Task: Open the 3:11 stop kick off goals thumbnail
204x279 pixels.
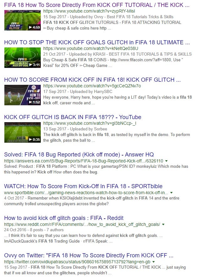Action: [x=23, y=57]
